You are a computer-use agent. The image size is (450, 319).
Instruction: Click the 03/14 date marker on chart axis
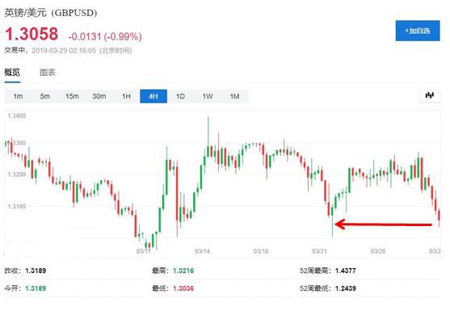(x=202, y=251)
